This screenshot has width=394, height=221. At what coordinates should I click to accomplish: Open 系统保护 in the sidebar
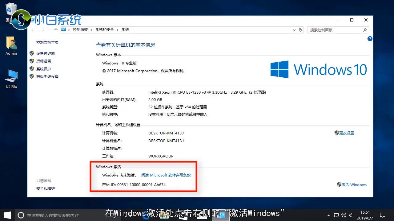click(44, 69)
